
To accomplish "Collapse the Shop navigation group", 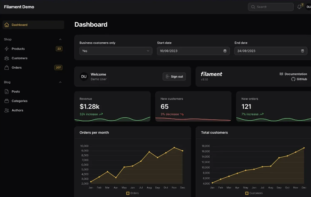I will tap(60, 39).
